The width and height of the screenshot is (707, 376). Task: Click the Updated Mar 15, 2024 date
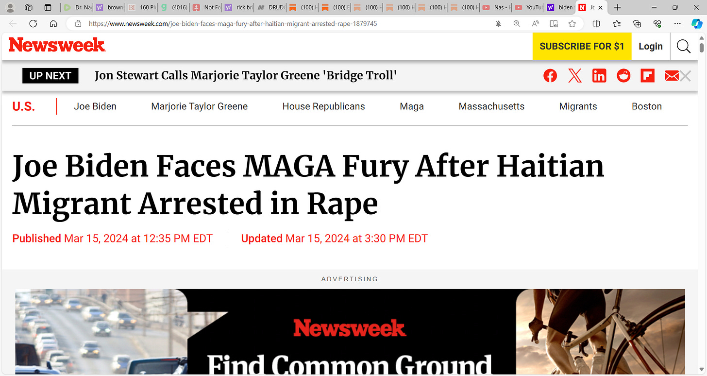click(x=335, y=238)
